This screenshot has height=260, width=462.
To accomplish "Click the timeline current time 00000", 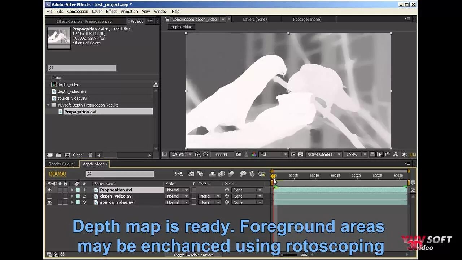I will pyautogui.click(x=58, y=174).
